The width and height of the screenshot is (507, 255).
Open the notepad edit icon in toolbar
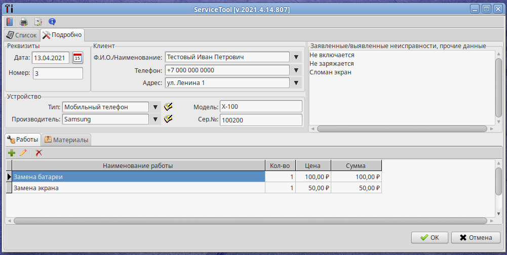[37, 22]
